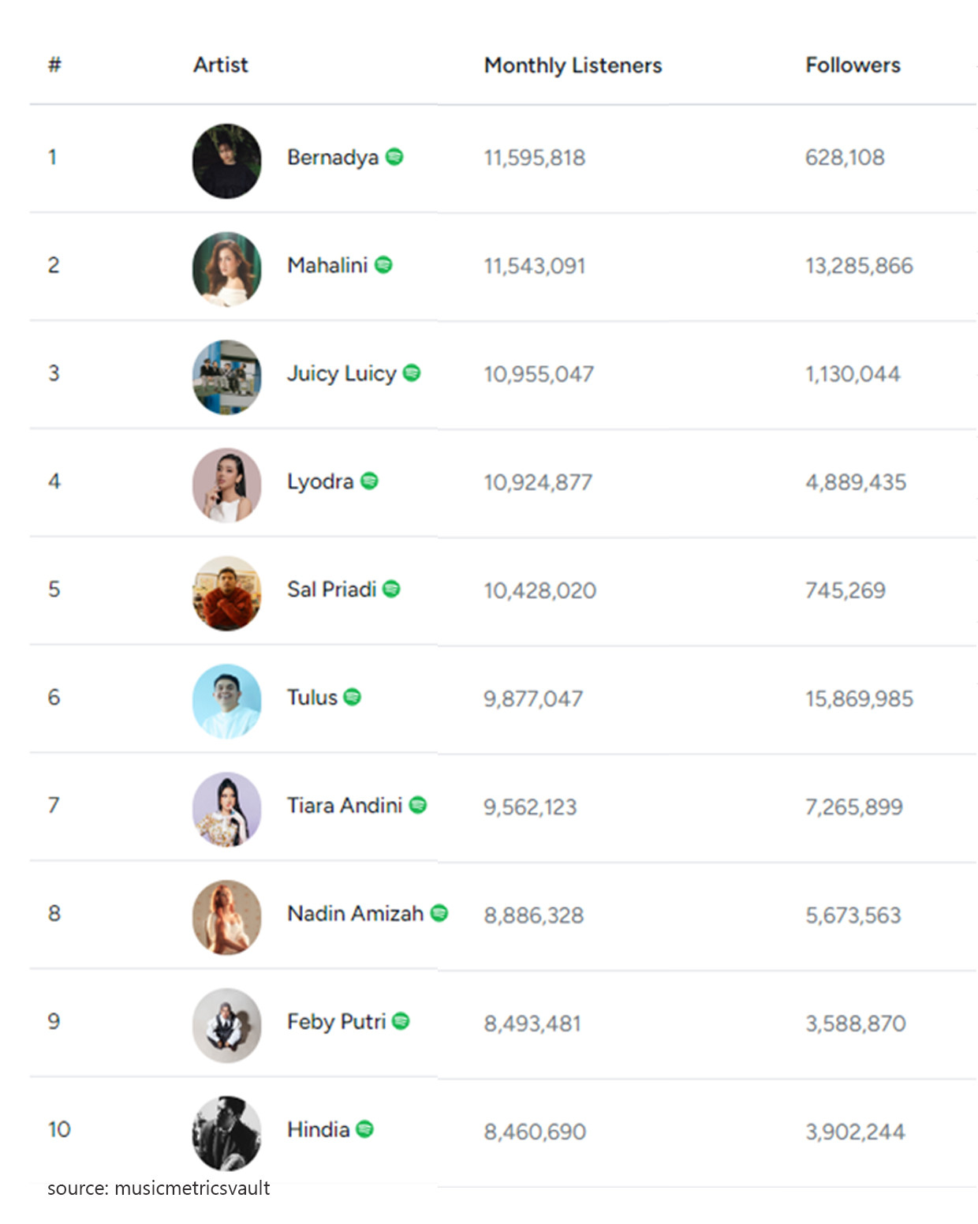Screen dimensions: 978x1224
Task: Click the Spotify badge next to Bernadya
Action: (394, 157)
